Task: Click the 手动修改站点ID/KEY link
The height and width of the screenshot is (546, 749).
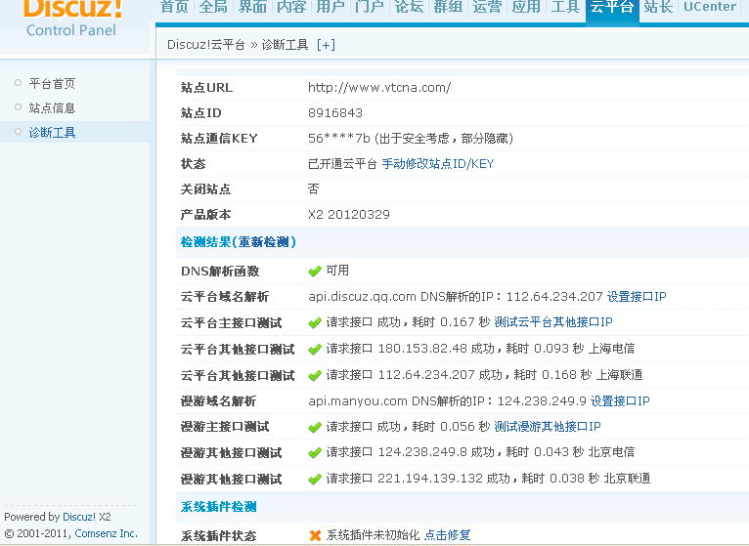Action: (x=437, y=164)
